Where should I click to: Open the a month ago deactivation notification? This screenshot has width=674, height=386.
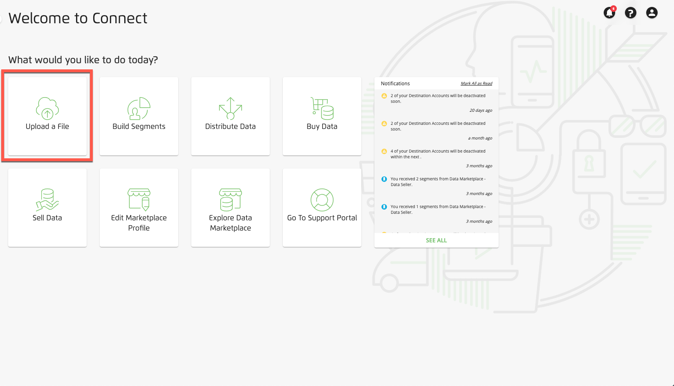[437, 131]
